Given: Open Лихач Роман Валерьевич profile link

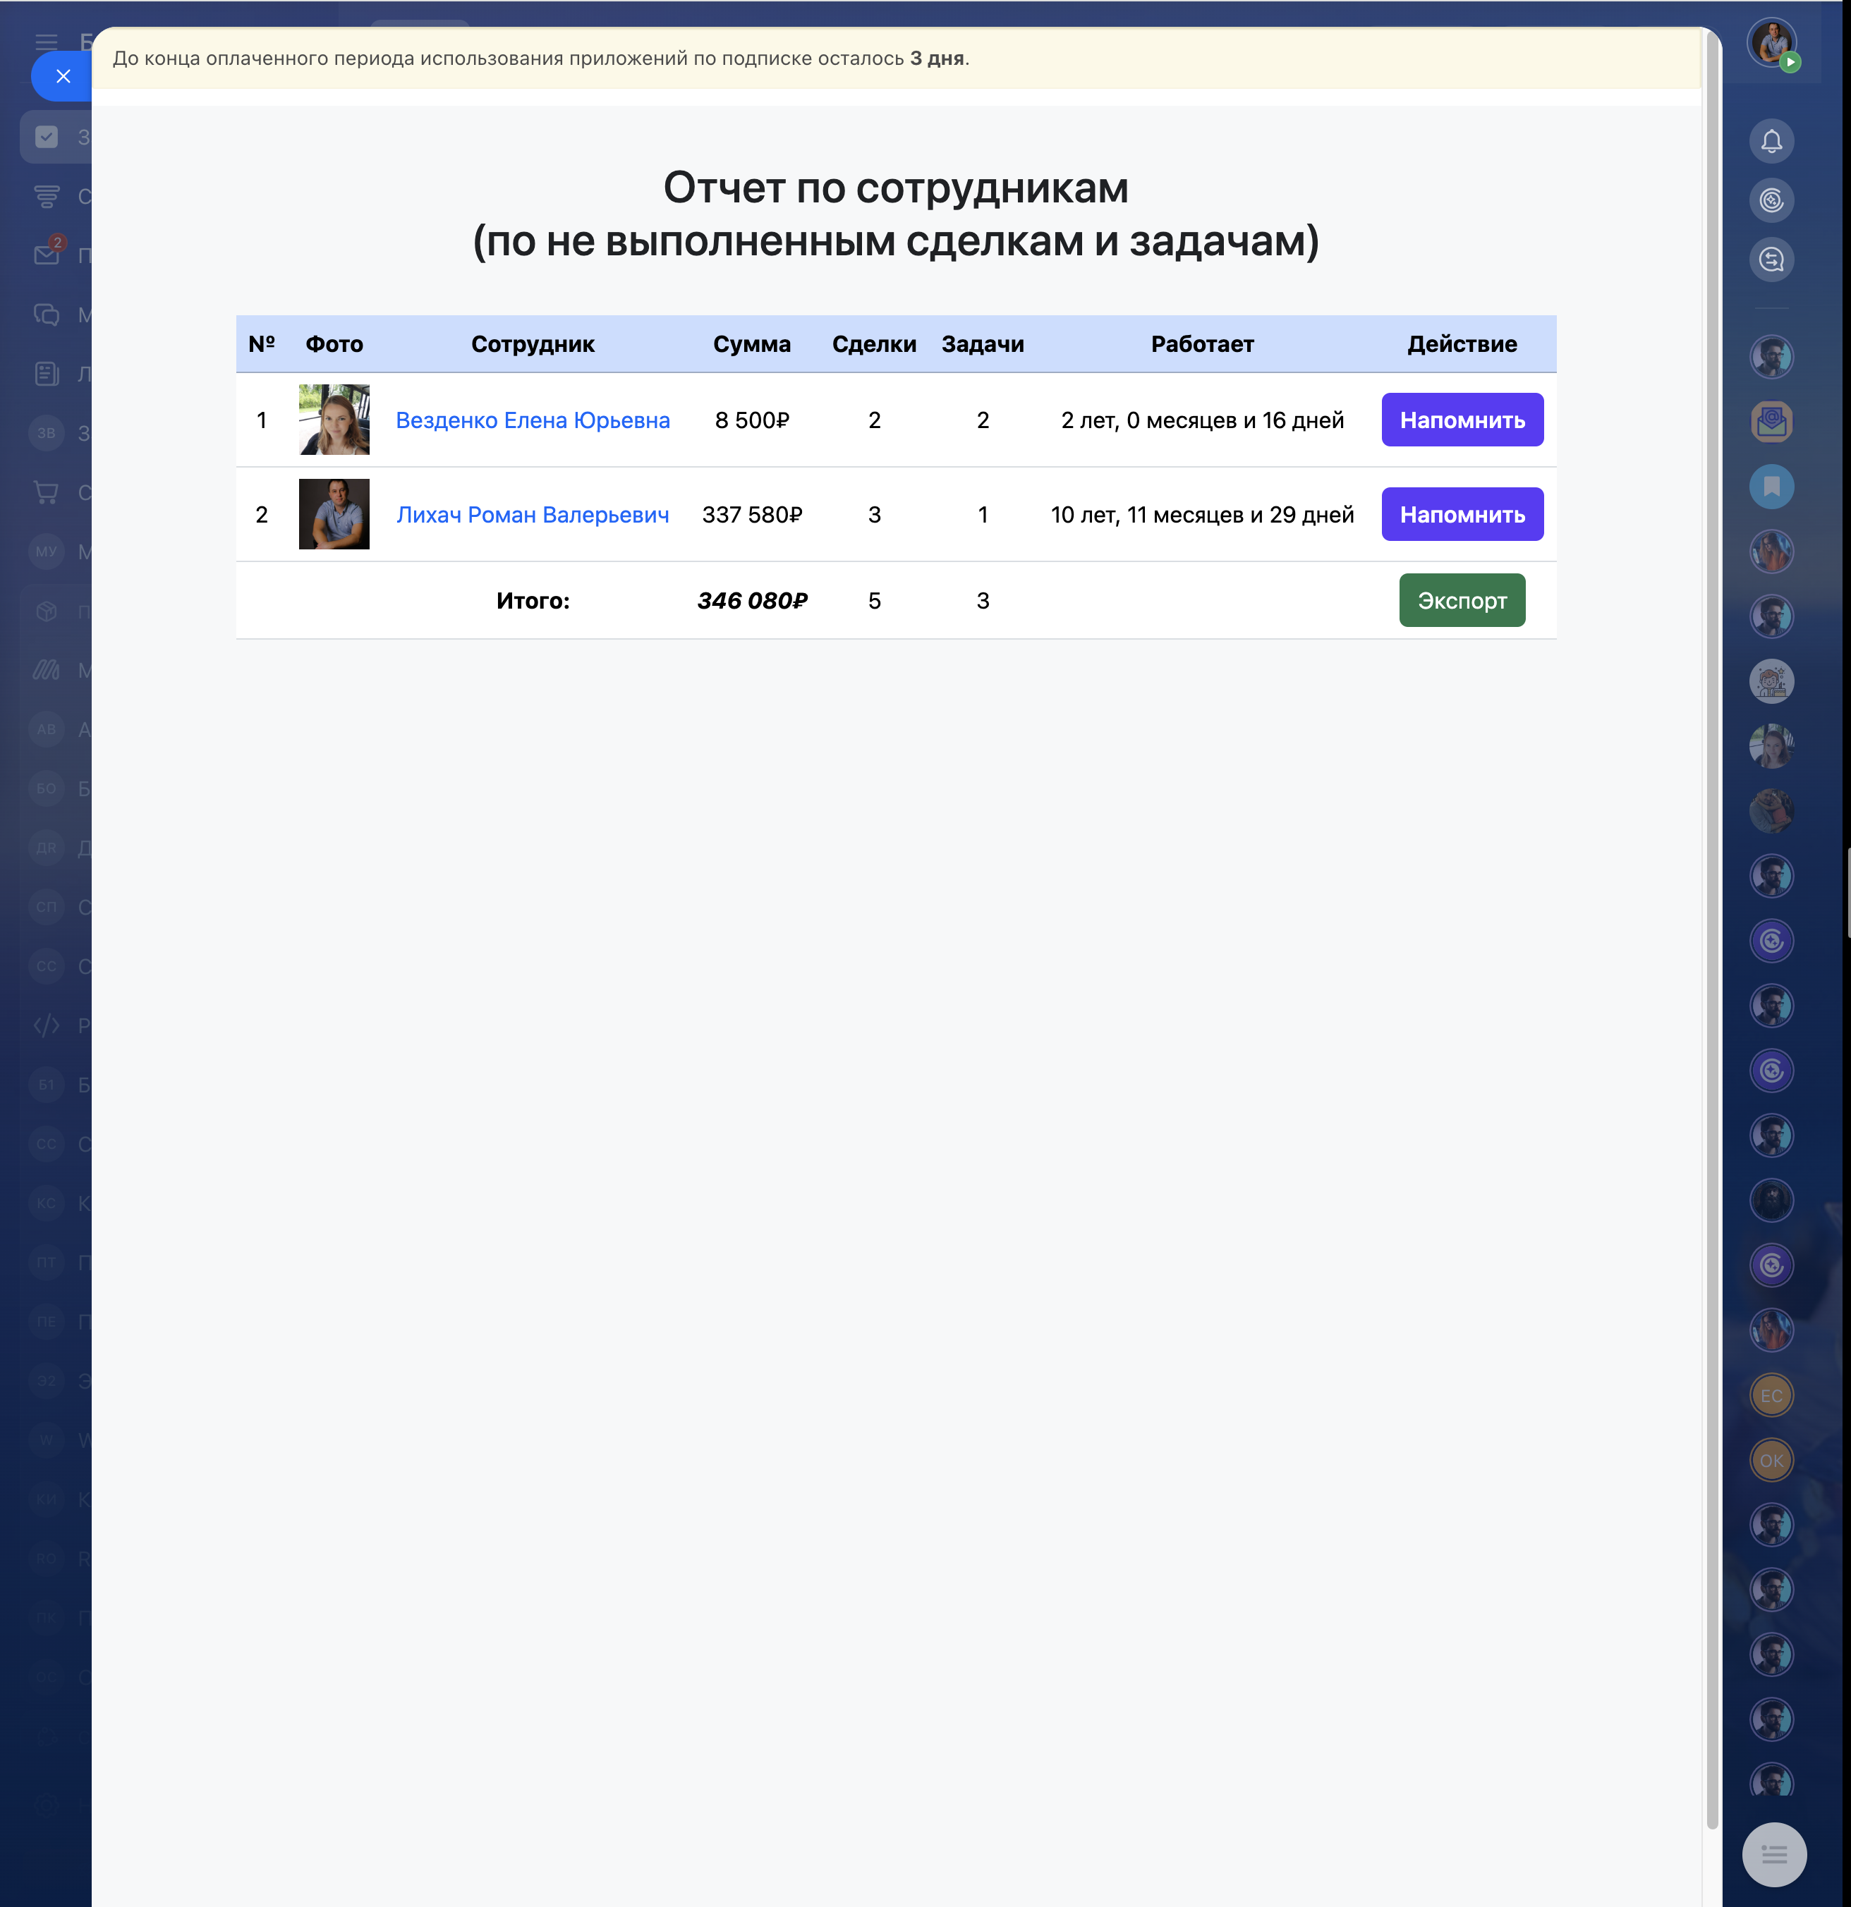Looking at the screenshot, I should (x=533, y=515).
